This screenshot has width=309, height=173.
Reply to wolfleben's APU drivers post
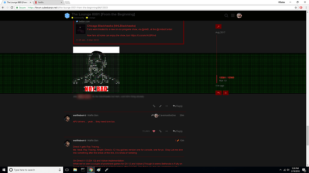pos(178,131)
